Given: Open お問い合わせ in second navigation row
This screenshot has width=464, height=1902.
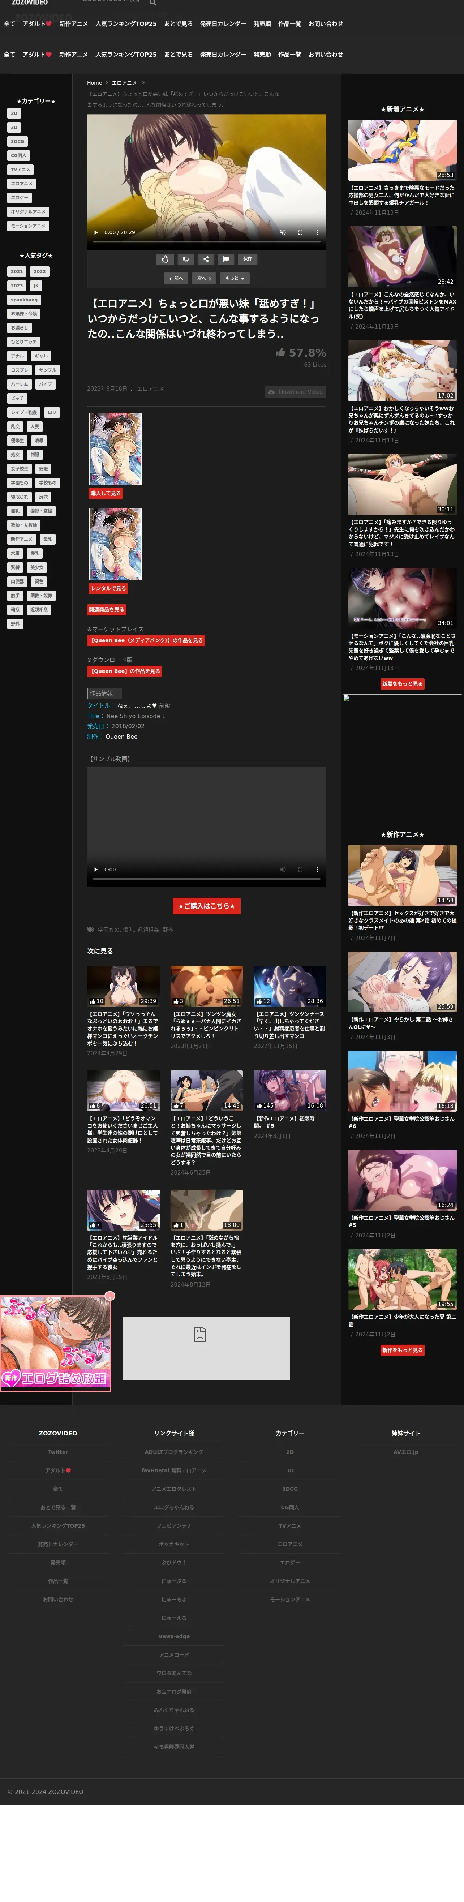Looking at the screenshot, I should [x=326, y=55].
